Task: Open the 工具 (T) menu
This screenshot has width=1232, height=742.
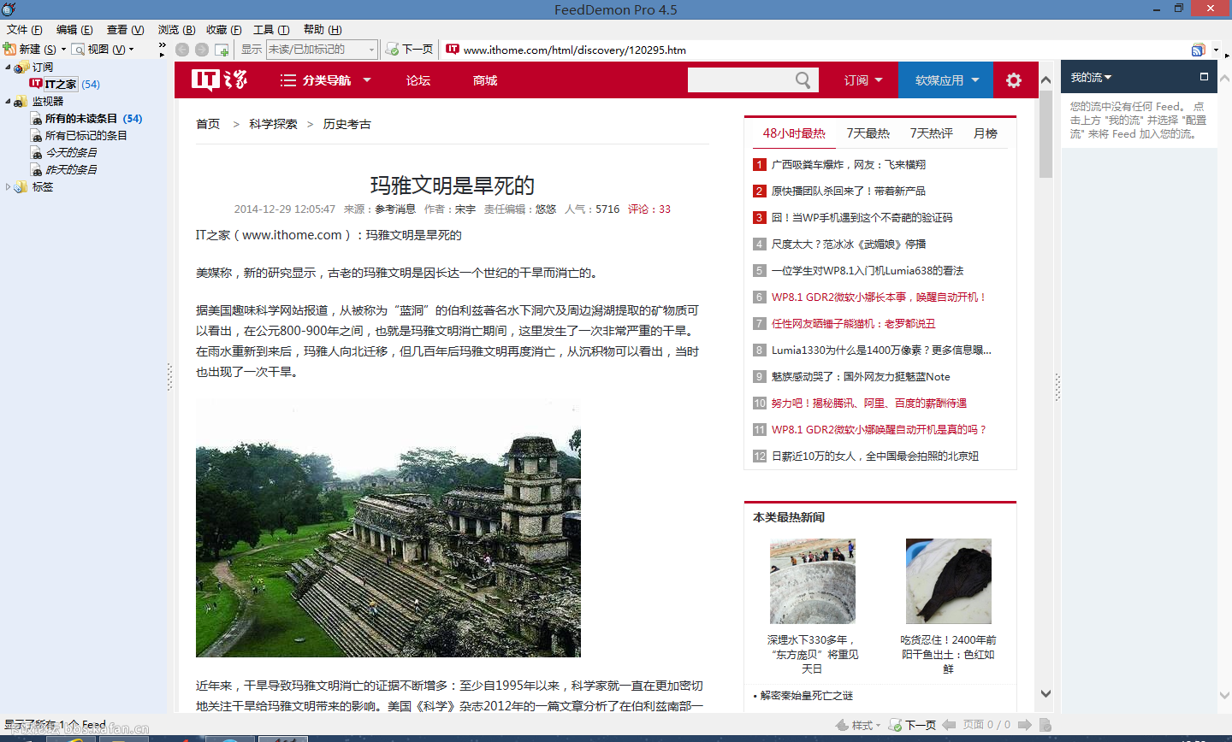Action: pyautogui.click(x=271, y=29)
